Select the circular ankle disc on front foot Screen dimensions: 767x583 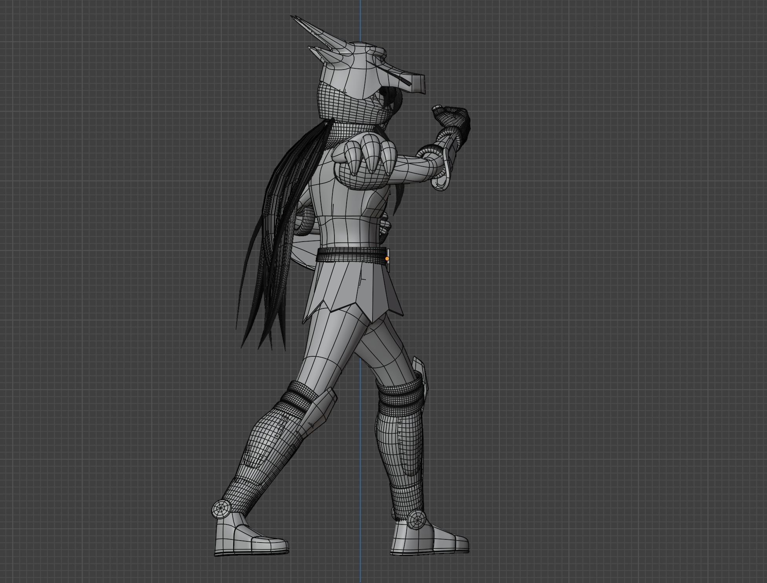(416, 521)
